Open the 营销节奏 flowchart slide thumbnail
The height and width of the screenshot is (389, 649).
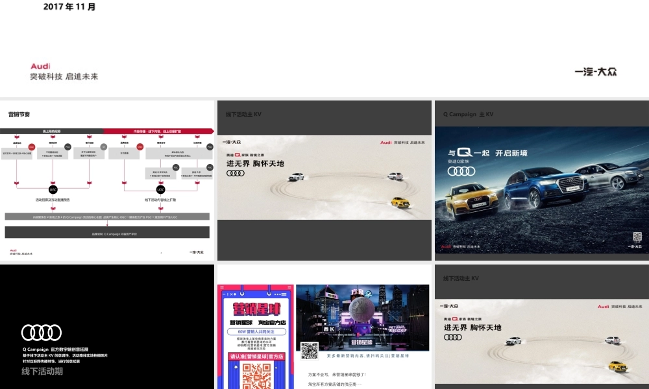click(107, 180)
